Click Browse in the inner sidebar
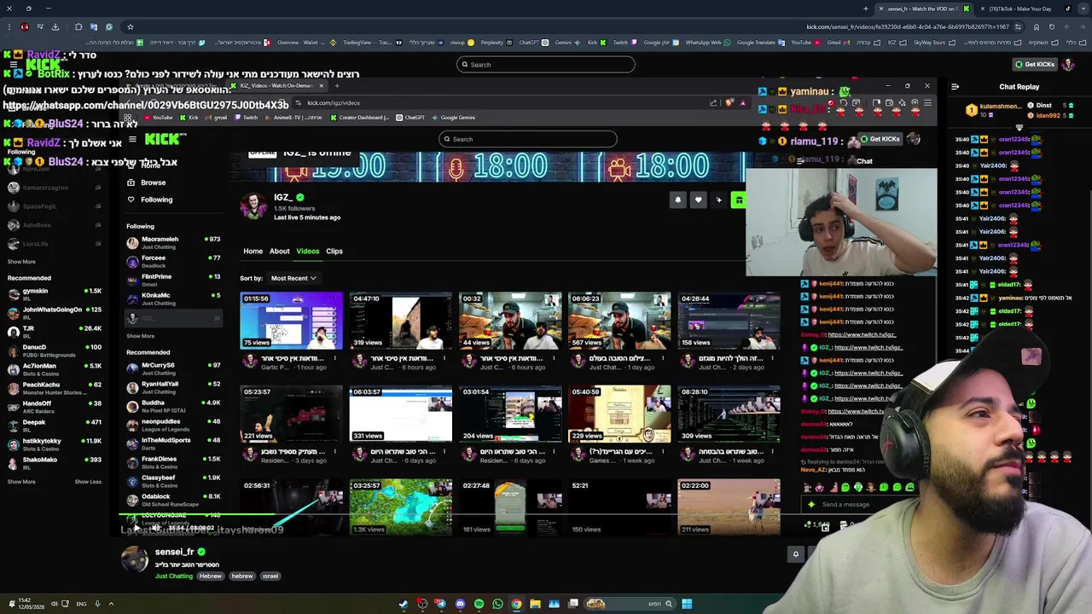The width and height of the screenshot is (1092, 614). (154, 182)
